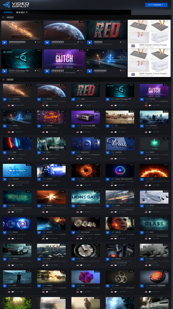Play the large featured glowing runners tutorial
Screen dimensions: 173x309
tap(89, 71)
